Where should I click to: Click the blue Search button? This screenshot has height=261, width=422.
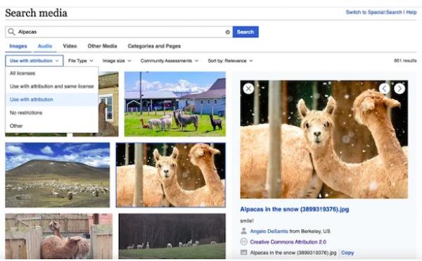[245, 32]
